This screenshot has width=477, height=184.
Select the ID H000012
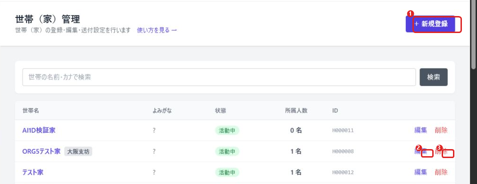tap(343, 172)
